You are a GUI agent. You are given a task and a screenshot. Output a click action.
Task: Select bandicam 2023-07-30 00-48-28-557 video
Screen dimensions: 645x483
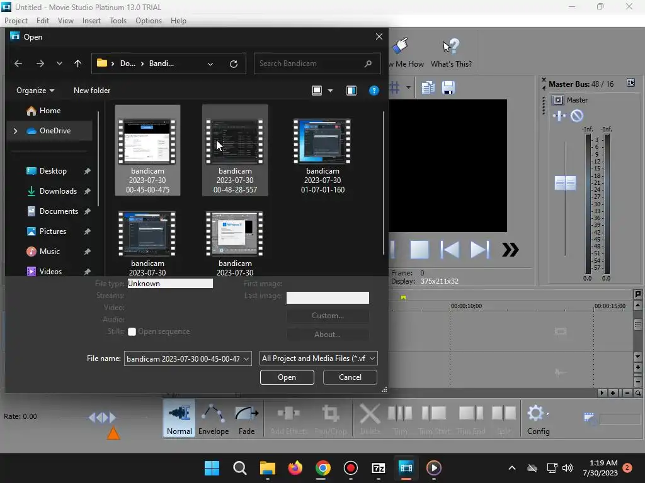pyautogui.click(x=235, y=150)
